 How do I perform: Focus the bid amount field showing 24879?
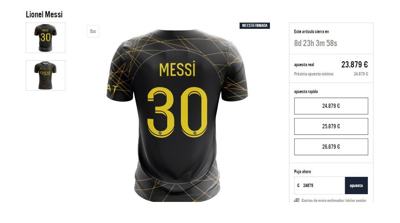(x=319, y=185)
